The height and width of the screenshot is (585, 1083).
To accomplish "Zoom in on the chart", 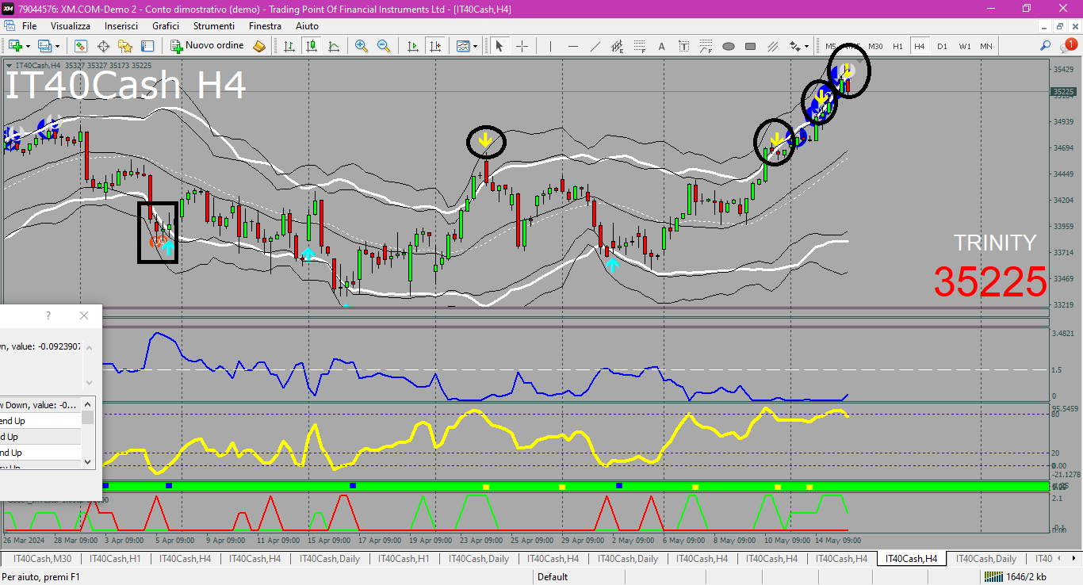I will [x=362, y=46].
